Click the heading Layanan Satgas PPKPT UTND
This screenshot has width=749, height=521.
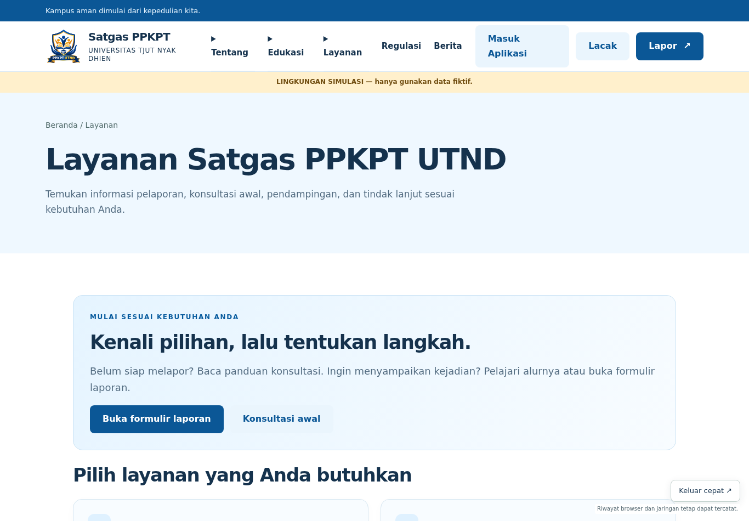[276, 160]
